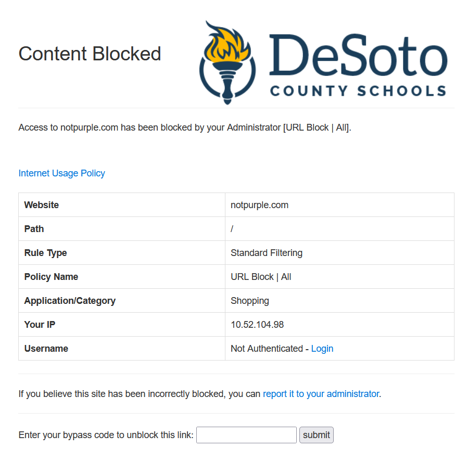Open the Internet Usage Policy link

pyautogui.click(x=61, y=173)
